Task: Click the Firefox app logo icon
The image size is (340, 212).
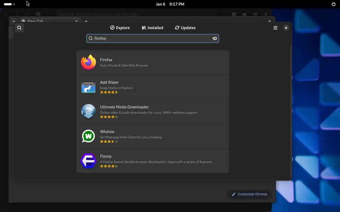Action: coord(88,62)
